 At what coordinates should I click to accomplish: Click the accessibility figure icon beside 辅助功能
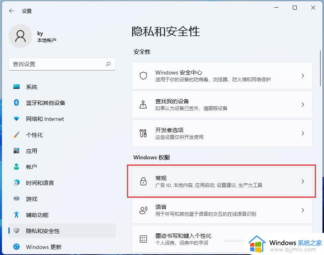coord(16,215)
